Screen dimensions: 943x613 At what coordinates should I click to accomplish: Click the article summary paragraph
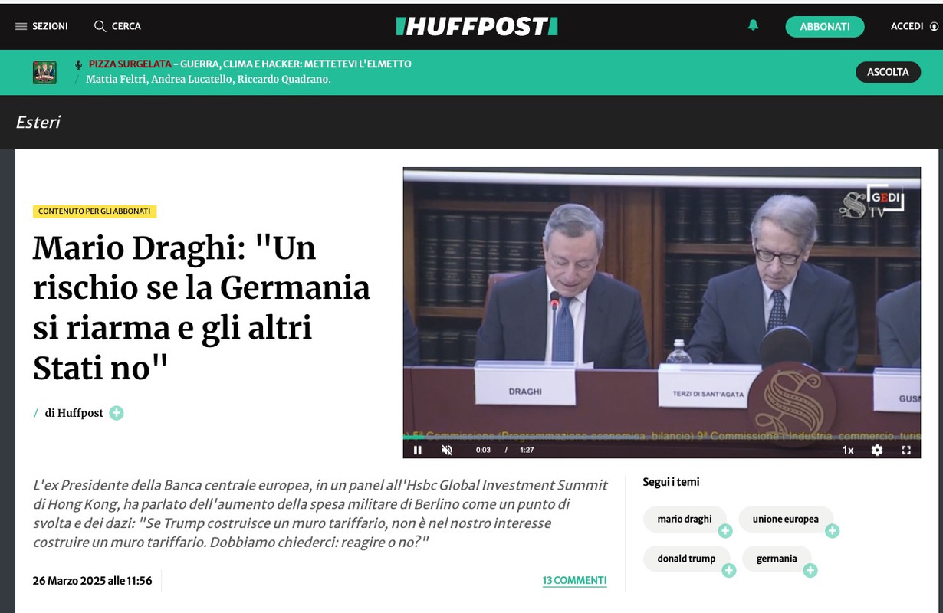point(320,514)
